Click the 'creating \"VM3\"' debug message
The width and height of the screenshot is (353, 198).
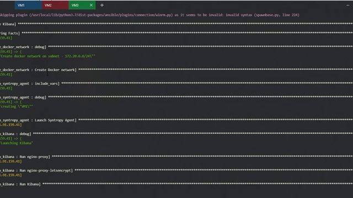[17, 106]
